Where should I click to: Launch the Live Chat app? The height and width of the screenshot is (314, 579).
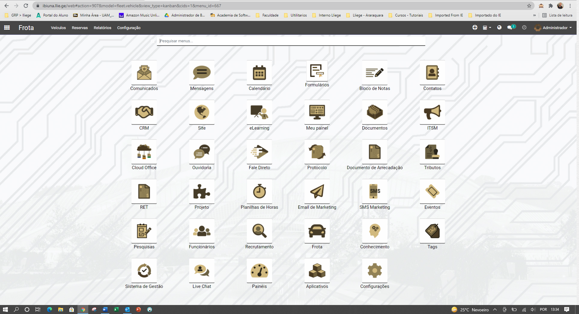coord(202,271)
